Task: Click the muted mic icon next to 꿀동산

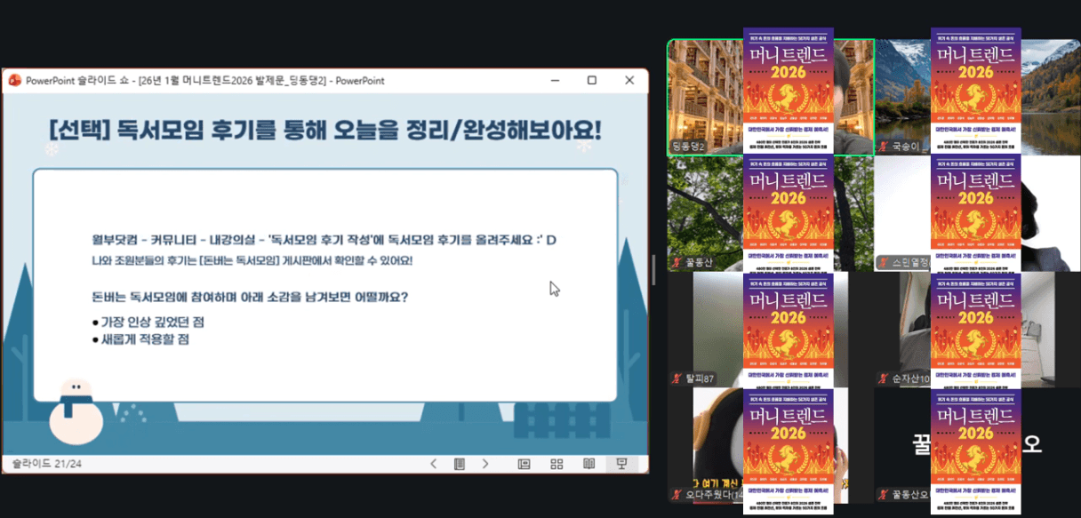Action: pyautogui.click(x=677, y=263)
